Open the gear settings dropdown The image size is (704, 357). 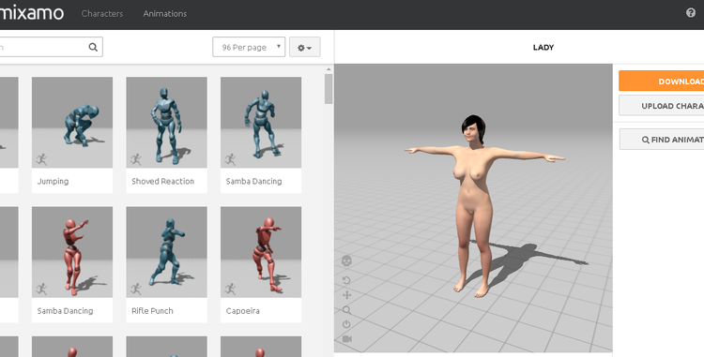pos(304,47)
